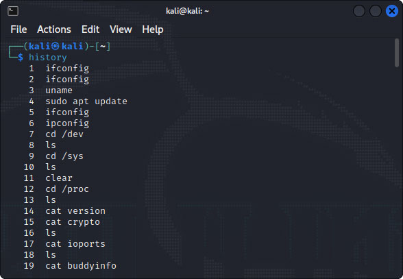Open the Edit menu
403x279 pixels.
pyautogui.click(x=90, y=29)
